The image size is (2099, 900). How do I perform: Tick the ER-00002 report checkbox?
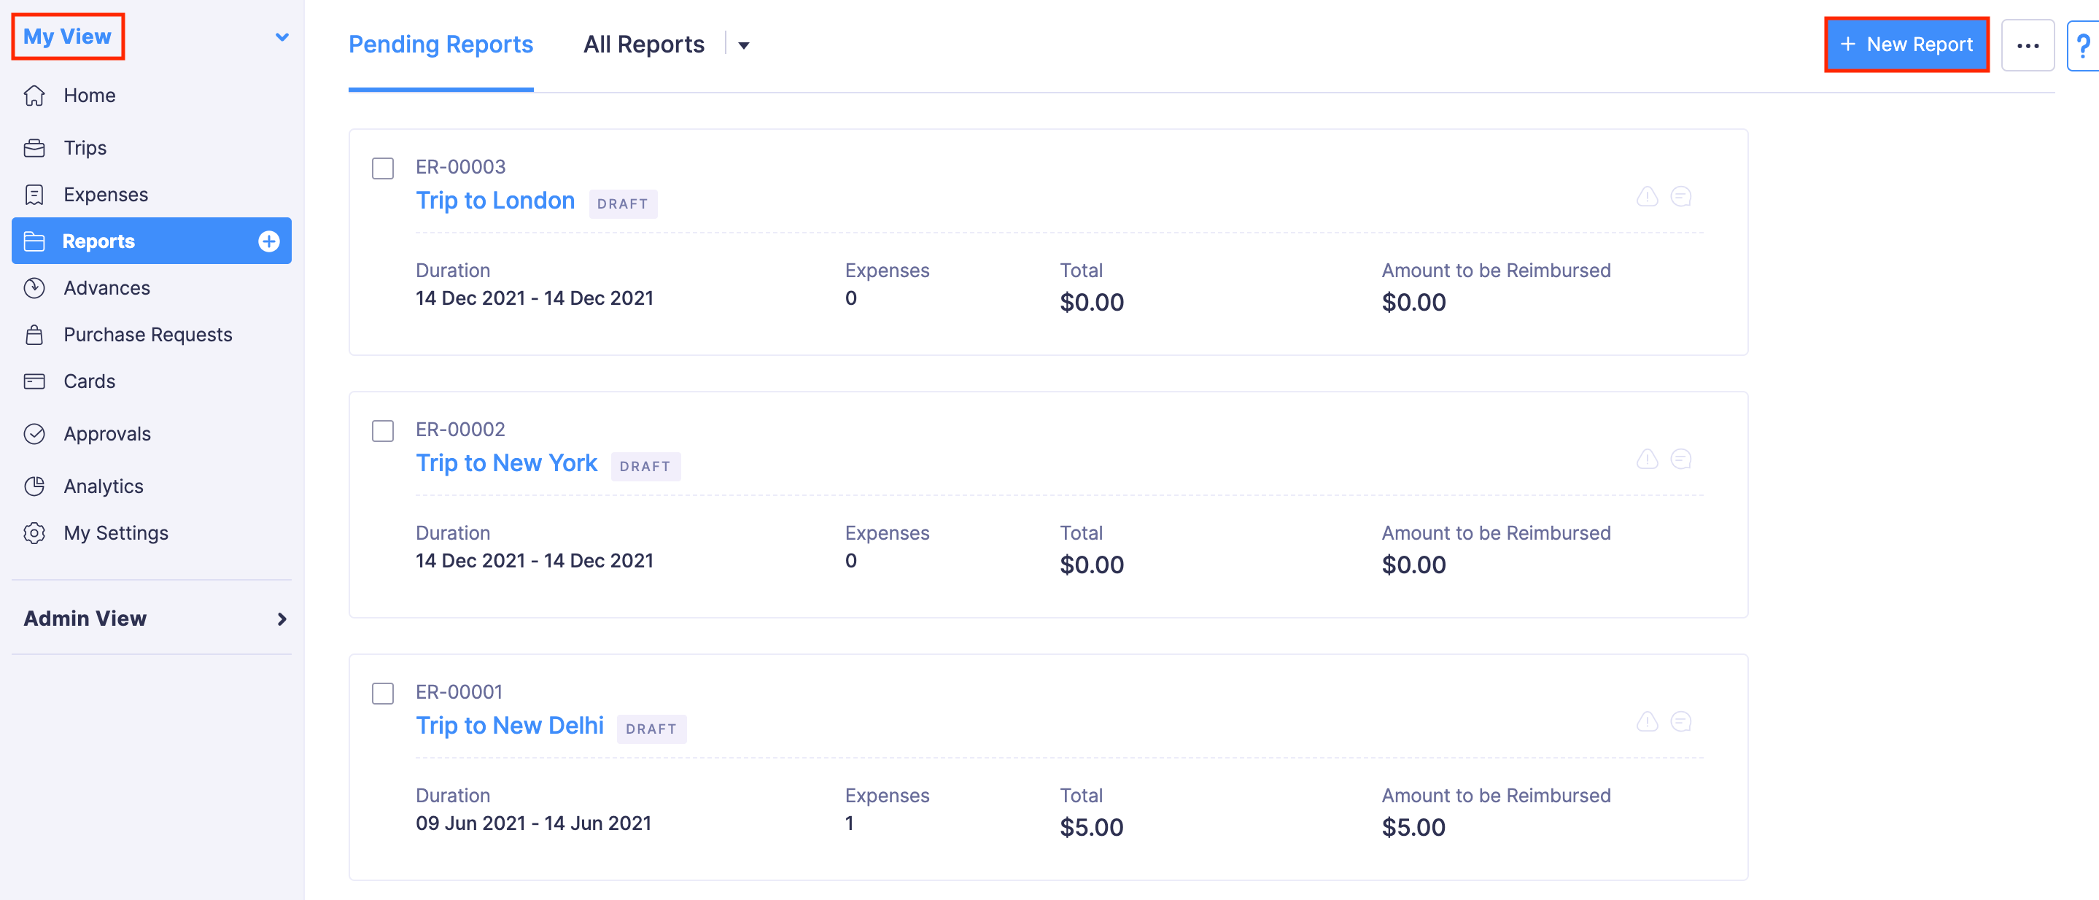click(x=382, y=431)
